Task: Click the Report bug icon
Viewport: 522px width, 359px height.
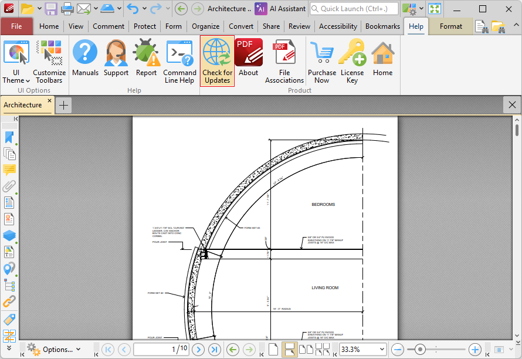Action: point(146,58)
